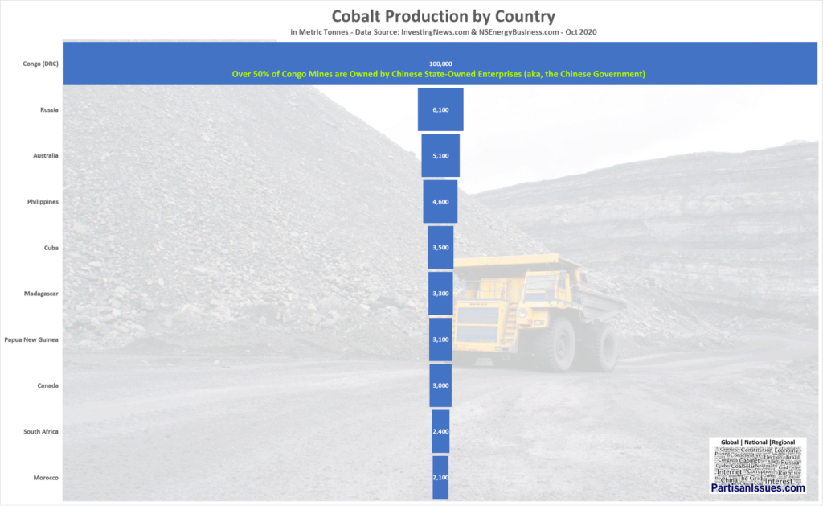Screen dimensions: 823x506
Task: Click the Papua New Guinea 3,100 bar
Action: 440,339
